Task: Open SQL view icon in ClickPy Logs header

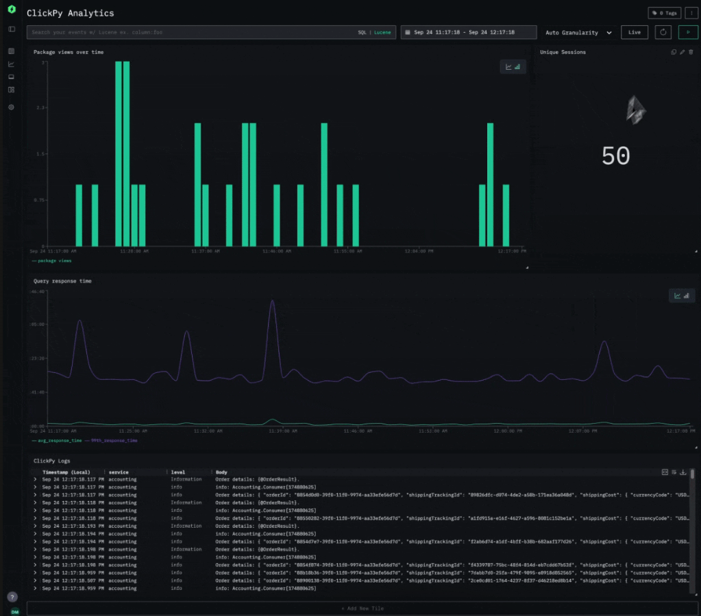Action: click(x=665, y=472)
